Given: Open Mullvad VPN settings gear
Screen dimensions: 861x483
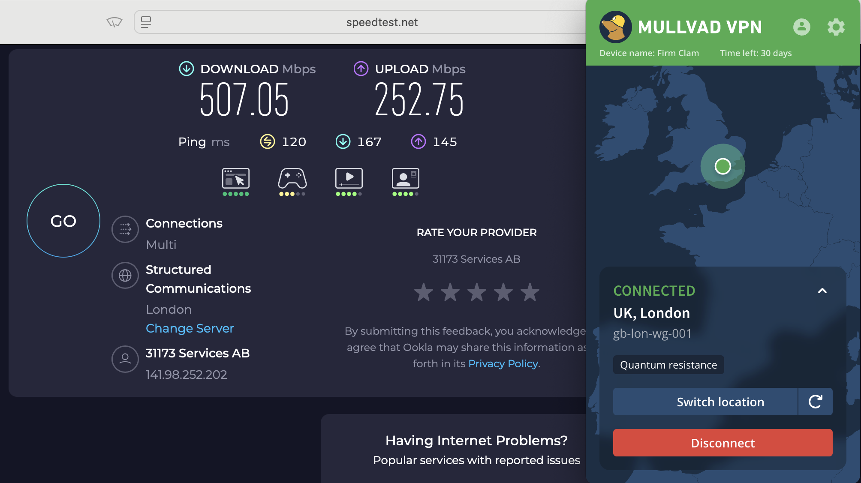Looking at the screenshot, I should (x=836, y=27).
